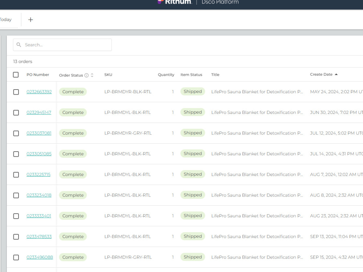Click the 13 orders count text
Image resolution: width=363 pixels, height=272 pixels.
click(23, 62)
